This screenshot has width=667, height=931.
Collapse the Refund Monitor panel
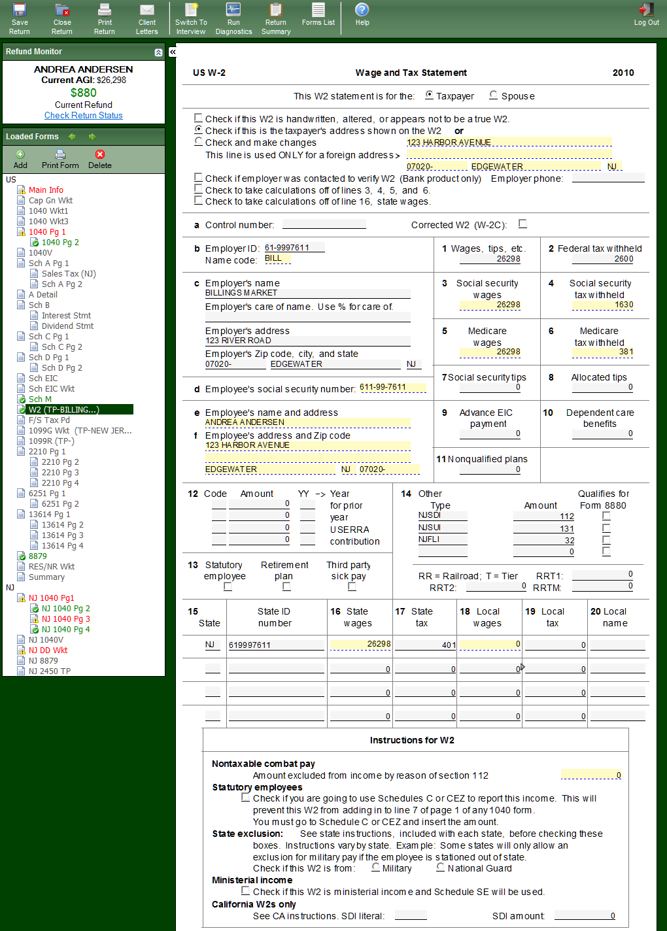158,52
